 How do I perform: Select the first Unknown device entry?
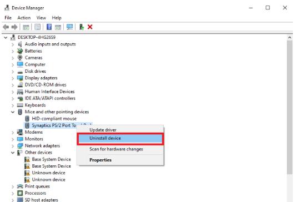click(x=49, y=173)
